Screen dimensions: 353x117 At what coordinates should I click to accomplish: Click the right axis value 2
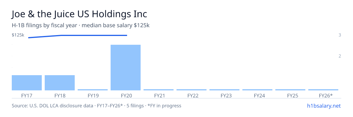click(340, 56)
